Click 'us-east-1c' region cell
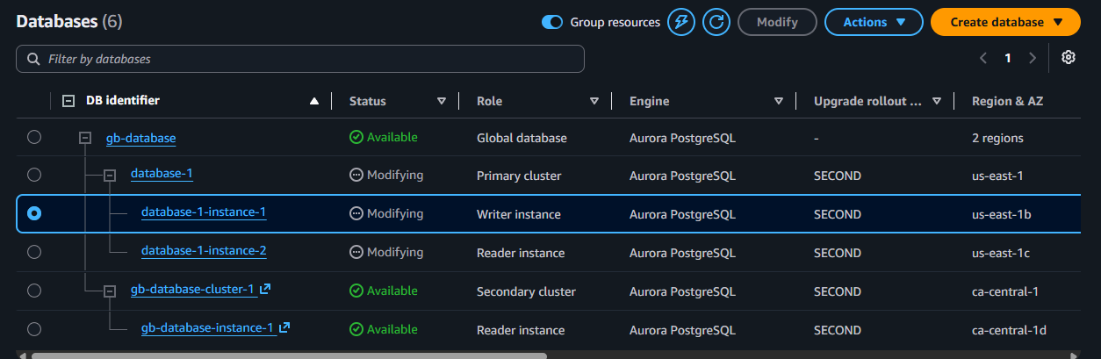 1001,253
